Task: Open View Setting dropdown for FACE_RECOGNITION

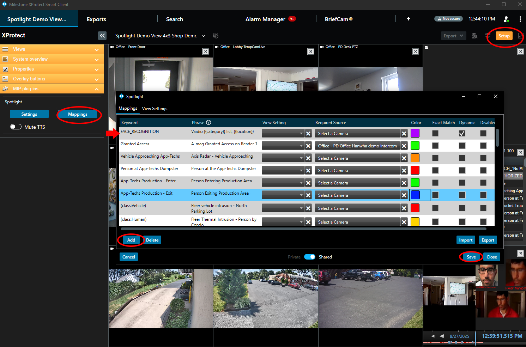Action: coord(283,134)
